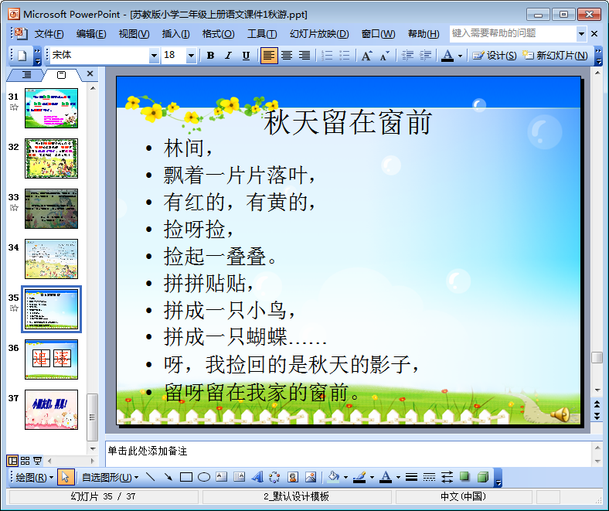Switch to Slide Sorter view
This screenshot has width=609, height=511.
[25, 461]
